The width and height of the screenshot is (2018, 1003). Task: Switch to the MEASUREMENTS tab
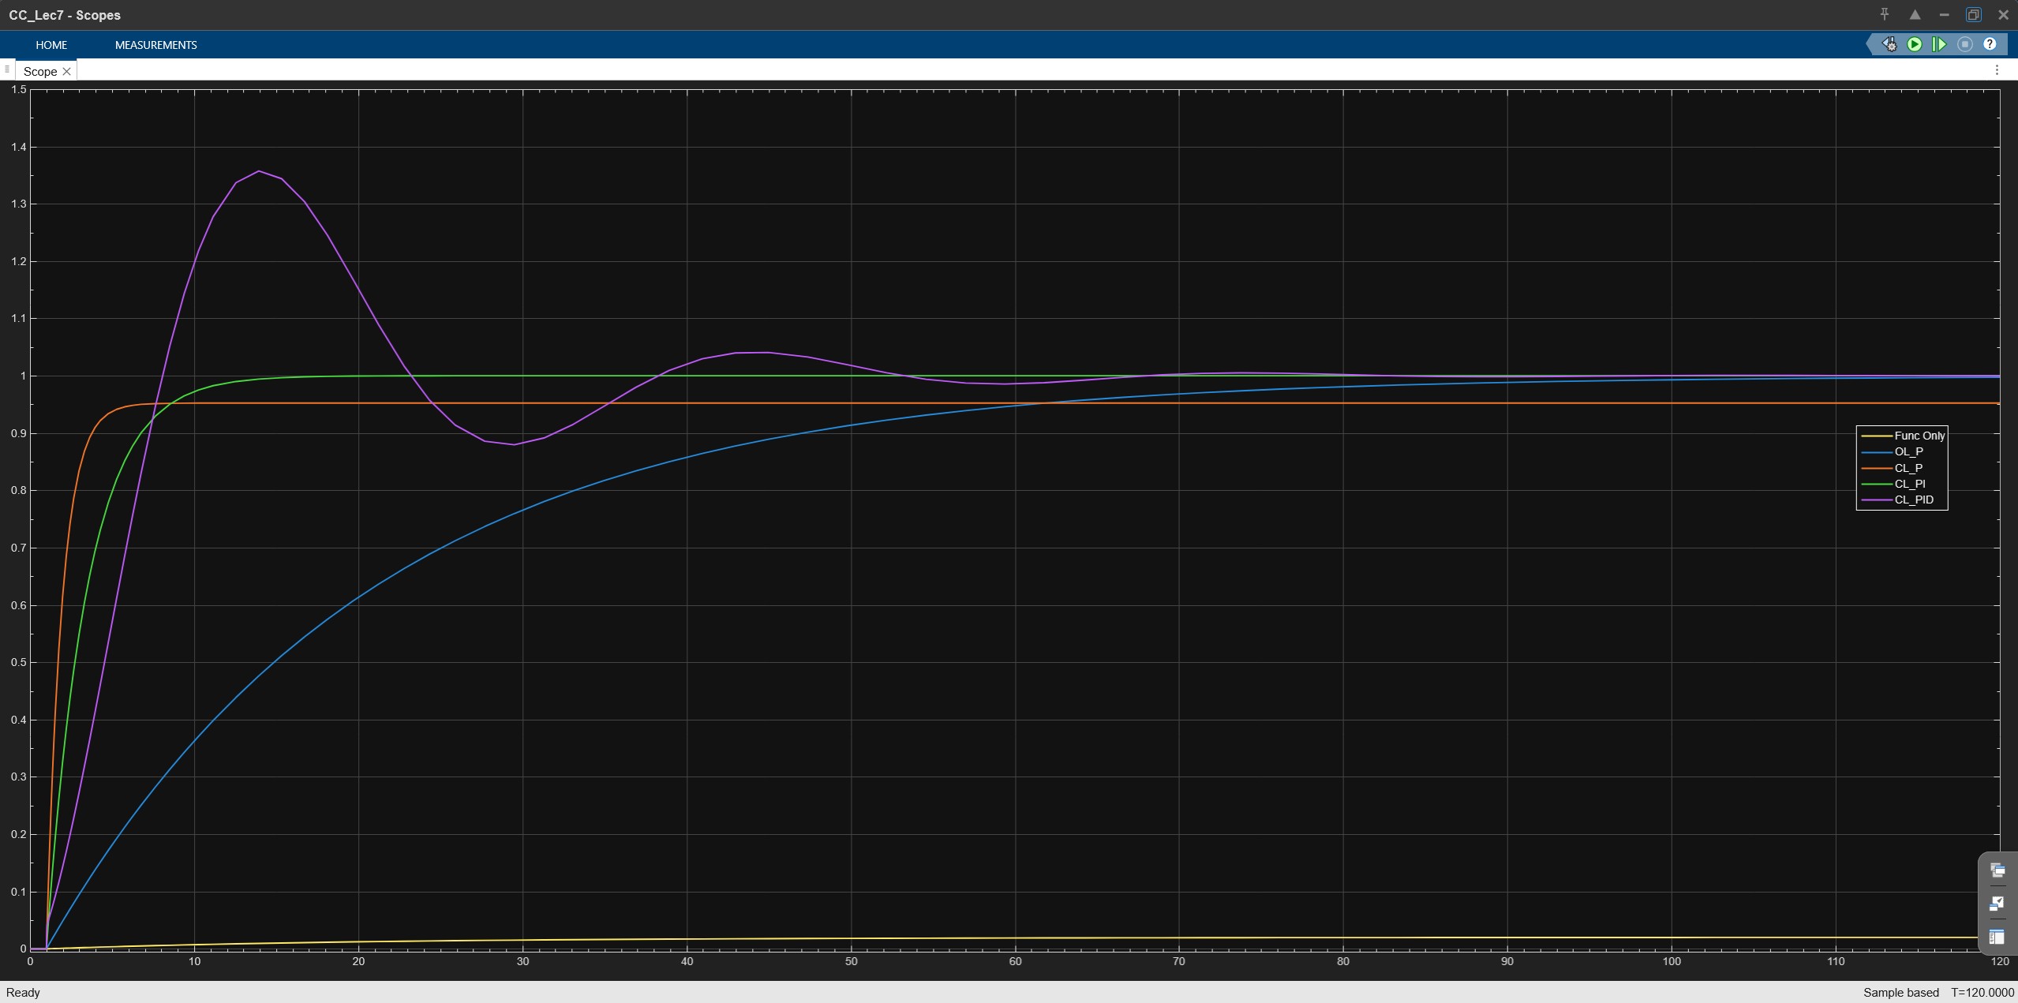pos(156,45)
